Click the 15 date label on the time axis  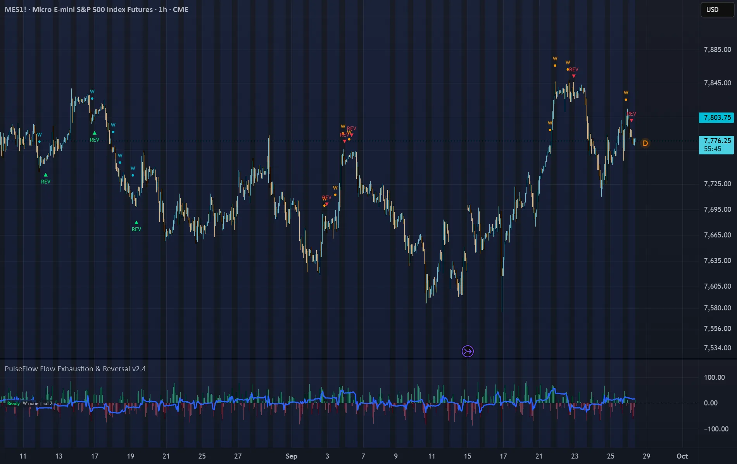point(468,456)
